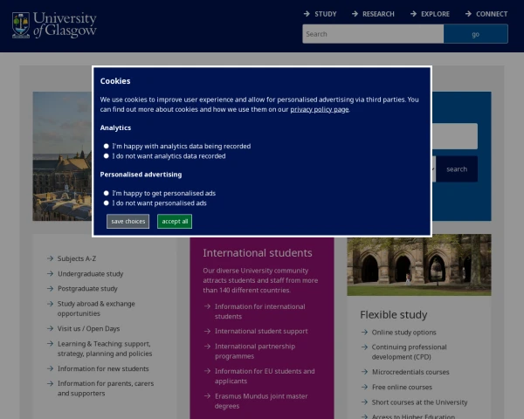Click the arrow icon next to RESEARCH
The image size is (524, 419).
point(355,14)
